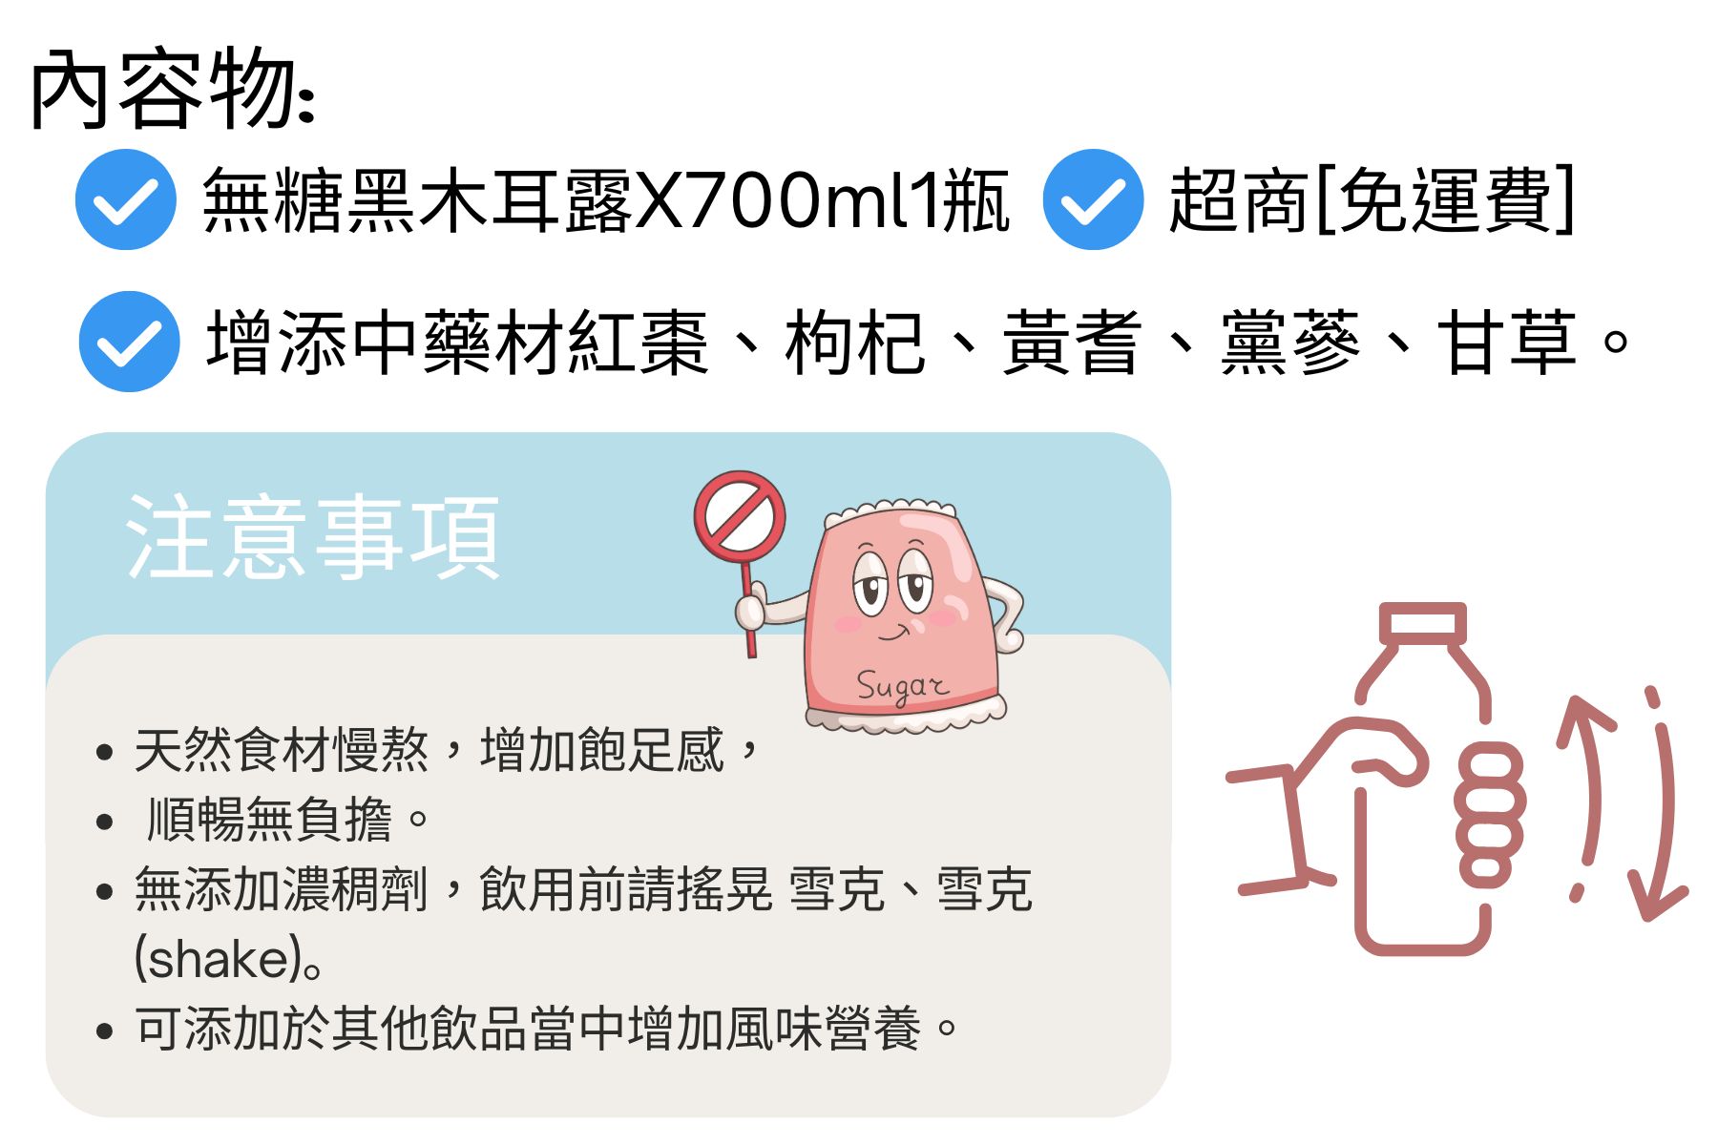Screen dimensions: 1718x1145
Task: Click the 順暢無負擔 bullet line
Action: click(264, 820)
